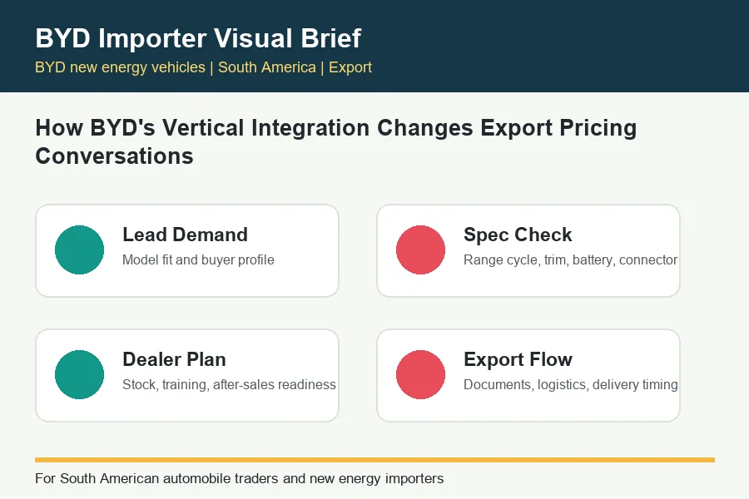749x499 pixels.
Task: Click 'Range cycle, trim, battery, connector' text
Action: point(570,259)
